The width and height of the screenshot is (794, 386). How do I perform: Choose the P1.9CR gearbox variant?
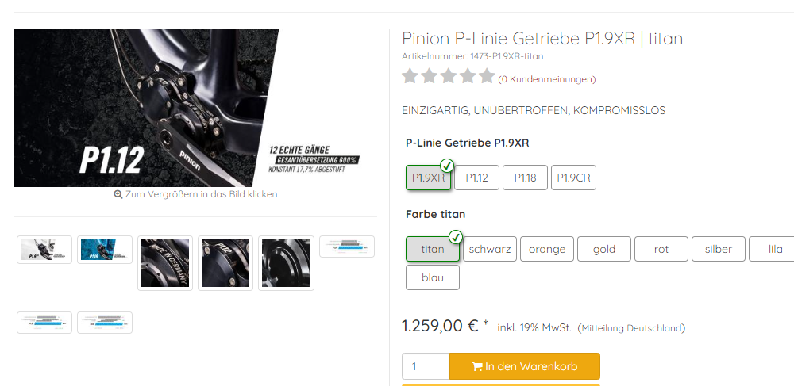coord(574,178)
